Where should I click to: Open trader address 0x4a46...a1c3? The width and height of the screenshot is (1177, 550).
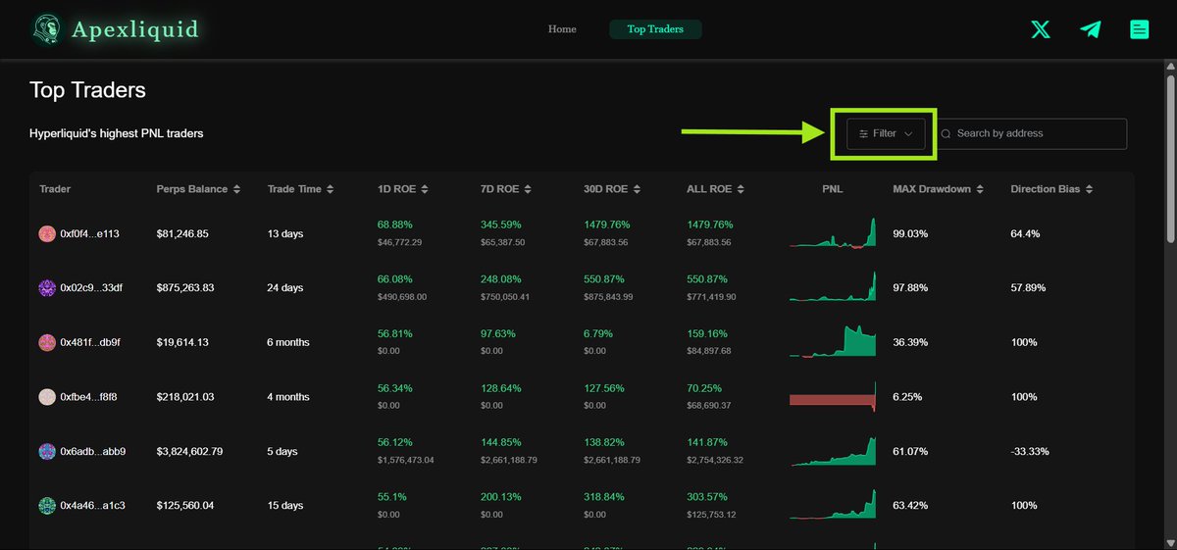click(x=92, y=506)
